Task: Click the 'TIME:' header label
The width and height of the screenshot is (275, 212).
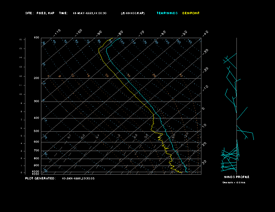Action: (64, 13)
